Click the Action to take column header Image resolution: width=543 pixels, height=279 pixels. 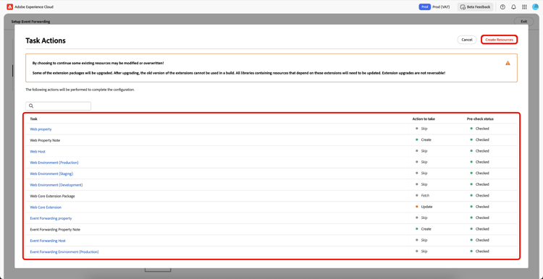click(x=424, y=119)
